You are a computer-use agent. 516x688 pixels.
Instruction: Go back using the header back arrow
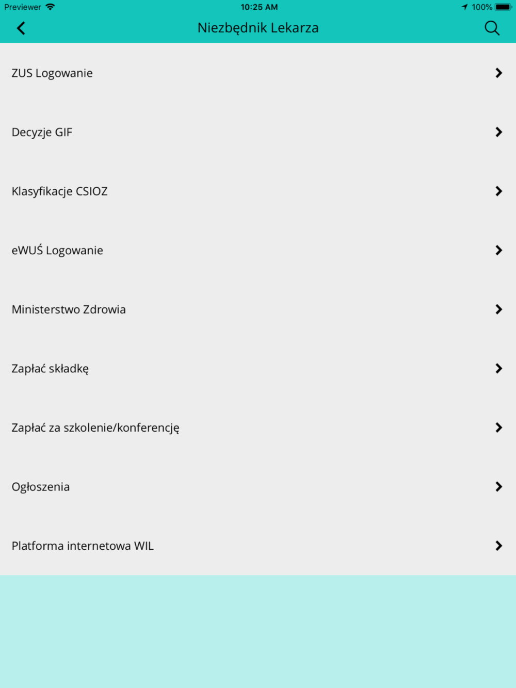click(21, 28)
